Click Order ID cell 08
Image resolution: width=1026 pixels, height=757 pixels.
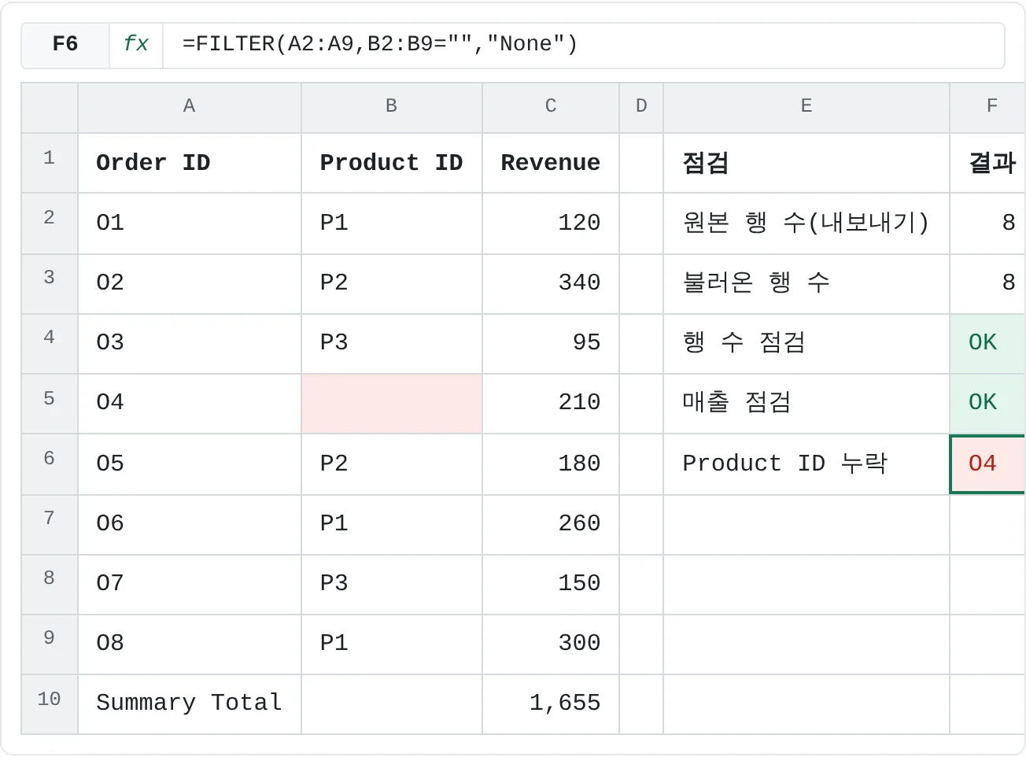(x=190, y=644)
